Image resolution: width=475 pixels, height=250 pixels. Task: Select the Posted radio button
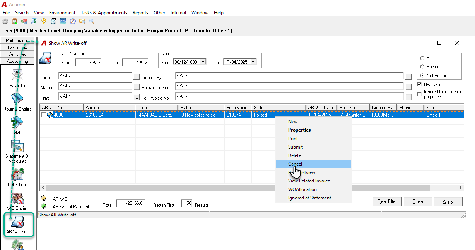pos(422,67)
